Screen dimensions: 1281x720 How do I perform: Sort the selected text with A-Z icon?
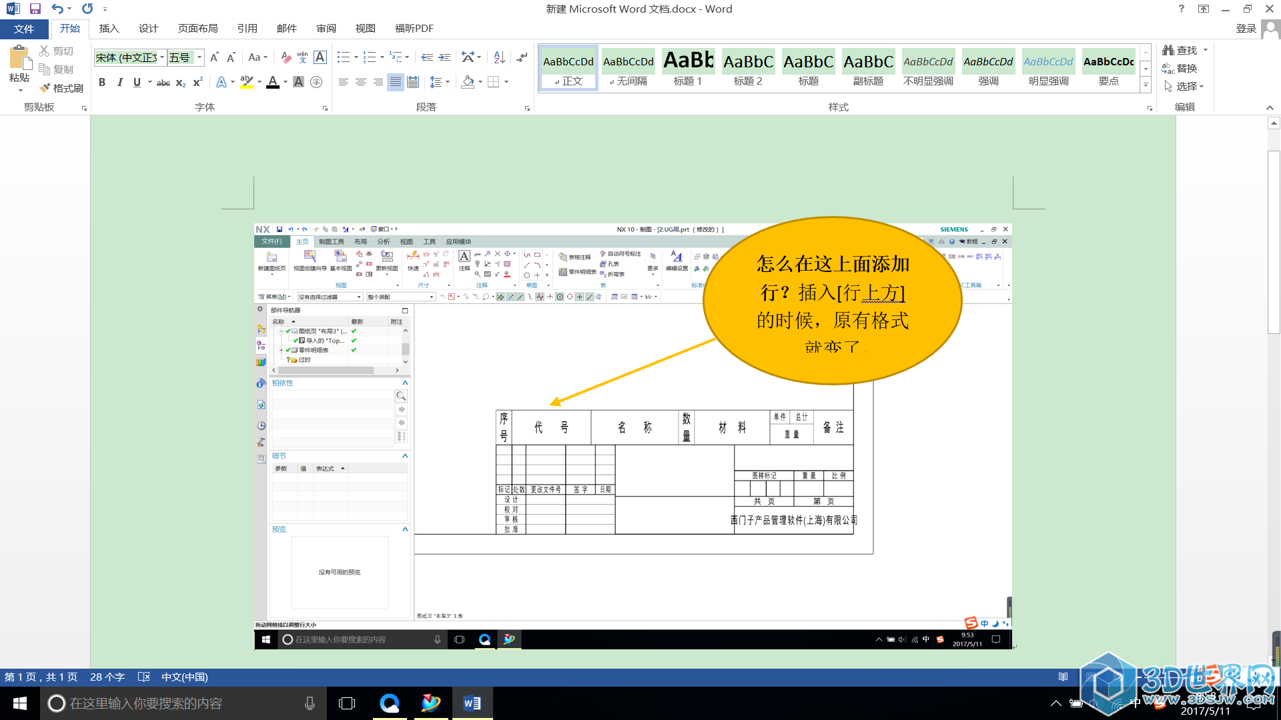coord(499,57)
